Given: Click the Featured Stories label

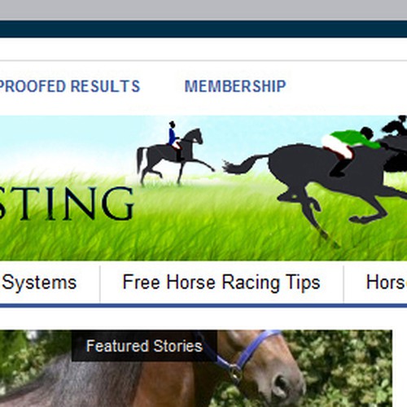Looking at the screenshot, I should (x=144, y=346).
